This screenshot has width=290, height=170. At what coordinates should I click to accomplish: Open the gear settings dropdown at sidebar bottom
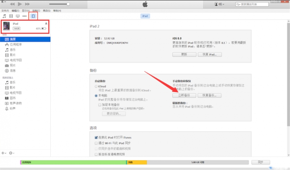coord(12,153)
